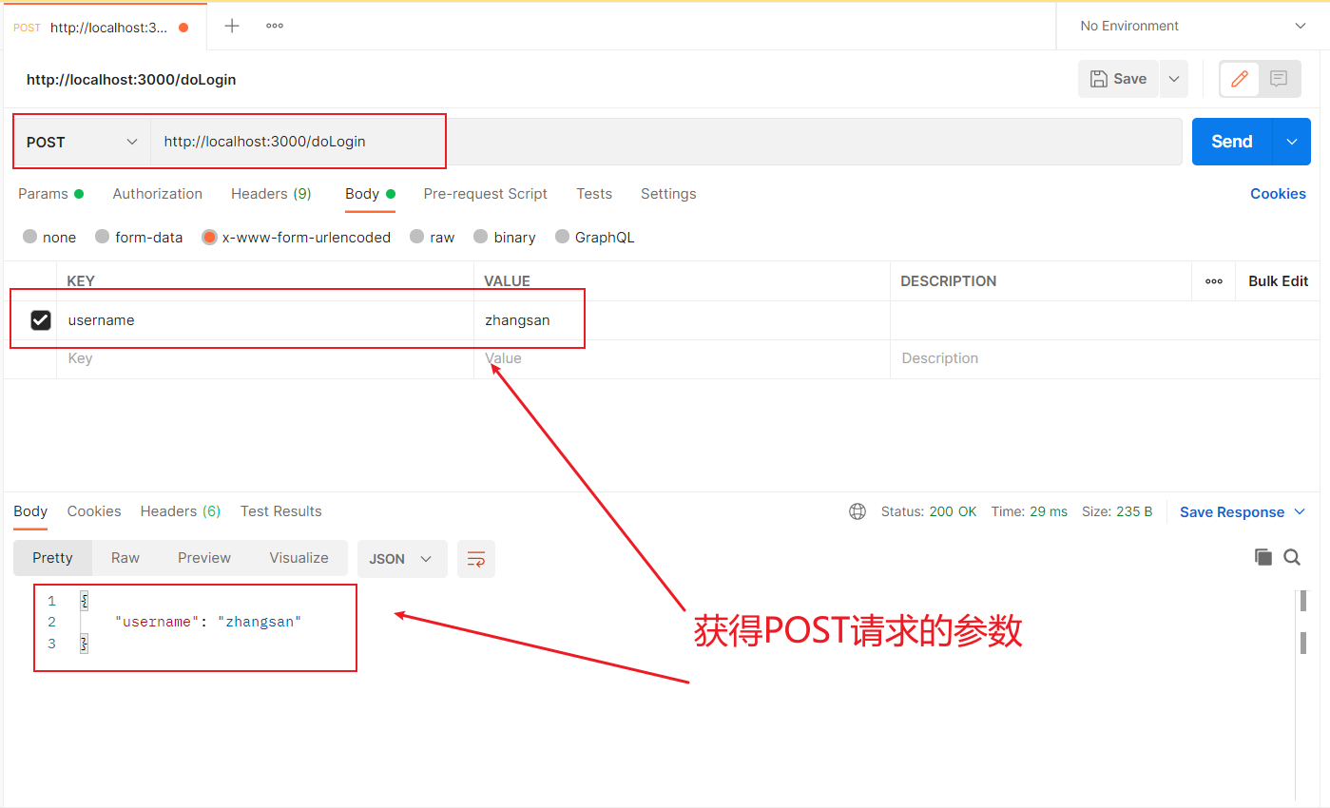Click the network globe icon near Status
The width and height of the screenshot is (1330, 808).
click(x=858, y=511)
